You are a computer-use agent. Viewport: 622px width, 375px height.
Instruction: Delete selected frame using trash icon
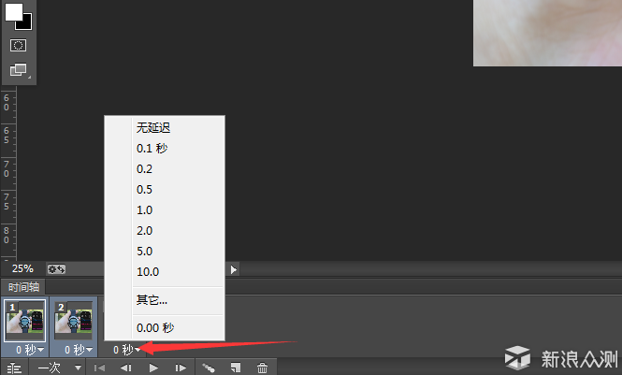click(263, 368)
